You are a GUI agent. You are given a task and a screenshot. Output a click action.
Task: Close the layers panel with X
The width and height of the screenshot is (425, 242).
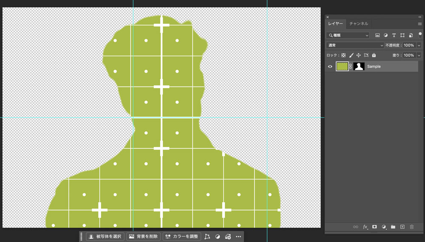[x=327, y=17]
